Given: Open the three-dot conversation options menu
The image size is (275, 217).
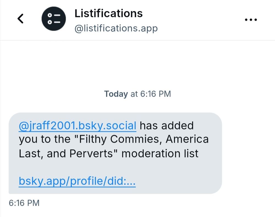Looking at the screenshot, I should tap(251, 20).
